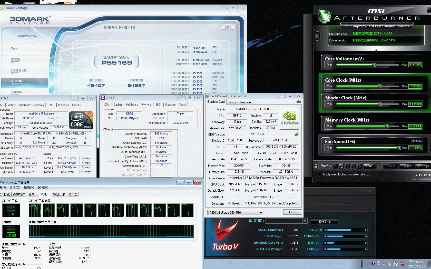Increase BCLK Frequency with the right arrow
The width and height of the screenshot is (431, 269).
[366, 230]
